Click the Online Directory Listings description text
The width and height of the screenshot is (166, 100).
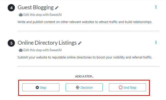point(85,57)
